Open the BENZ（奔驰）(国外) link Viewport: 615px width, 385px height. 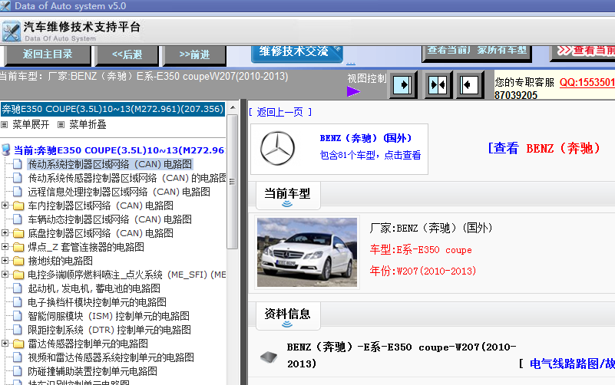coord(365,138)
